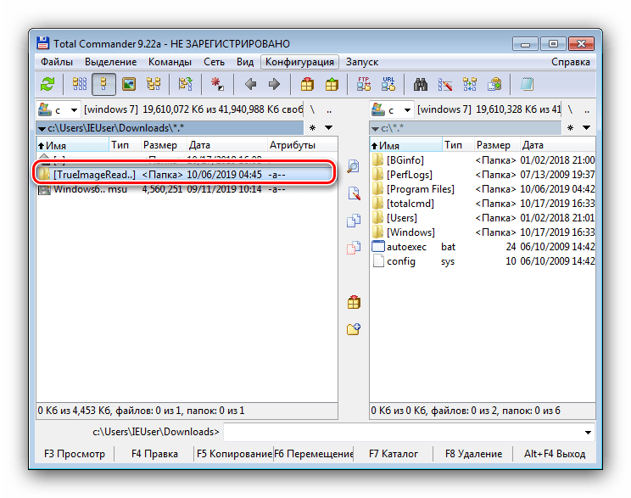Connect to an FTP server from the toolbar
Screen dimensions: 631x498
[364, 84]
